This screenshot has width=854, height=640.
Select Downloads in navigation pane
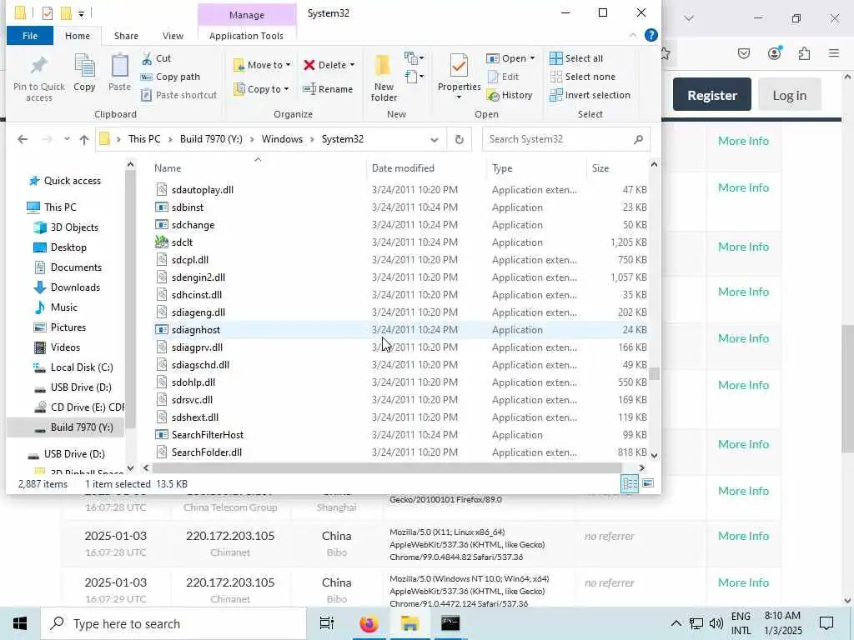click(75, 287)
